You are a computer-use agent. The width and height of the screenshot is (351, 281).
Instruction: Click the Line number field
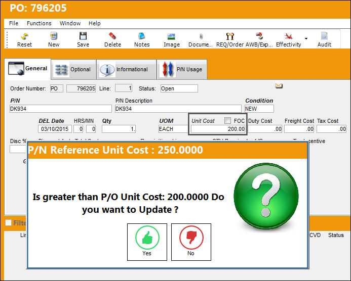(x=124, y=88)
